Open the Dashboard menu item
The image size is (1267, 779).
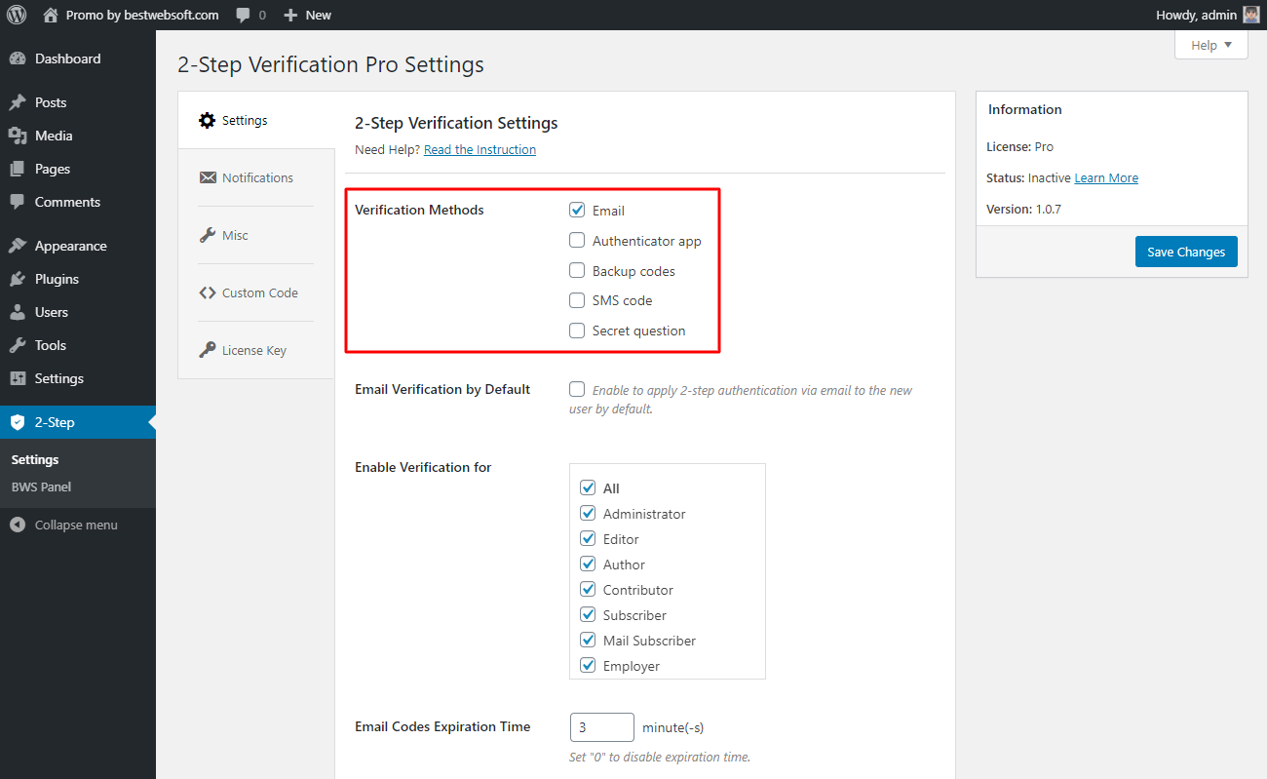pyautogui.click(x=78, y=58)
